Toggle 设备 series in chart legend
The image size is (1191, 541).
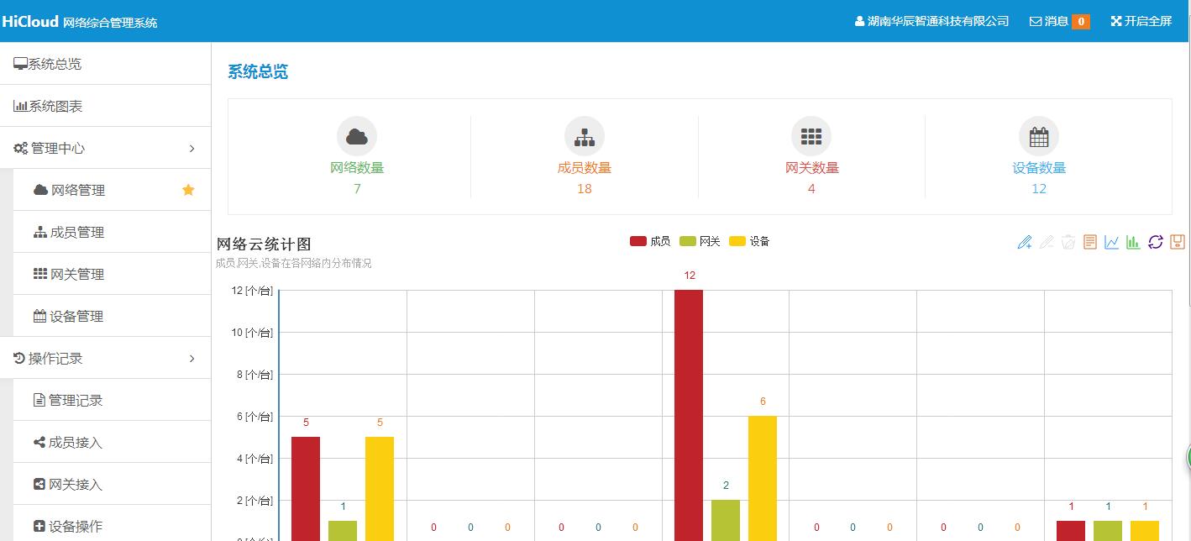(749, 241)
